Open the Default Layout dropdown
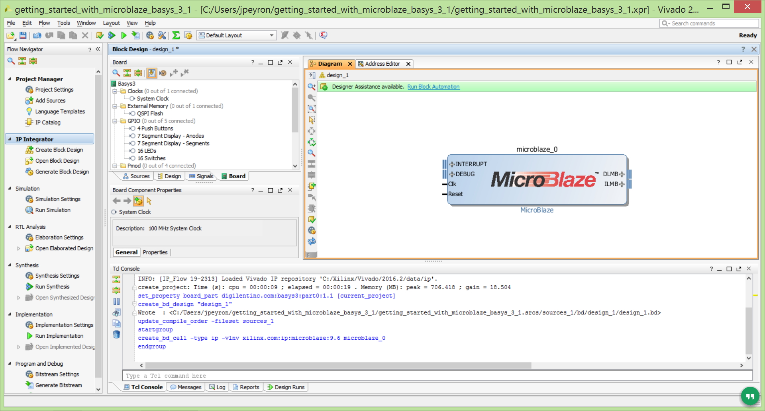765x411 pixels. click(x=236, y=35)
